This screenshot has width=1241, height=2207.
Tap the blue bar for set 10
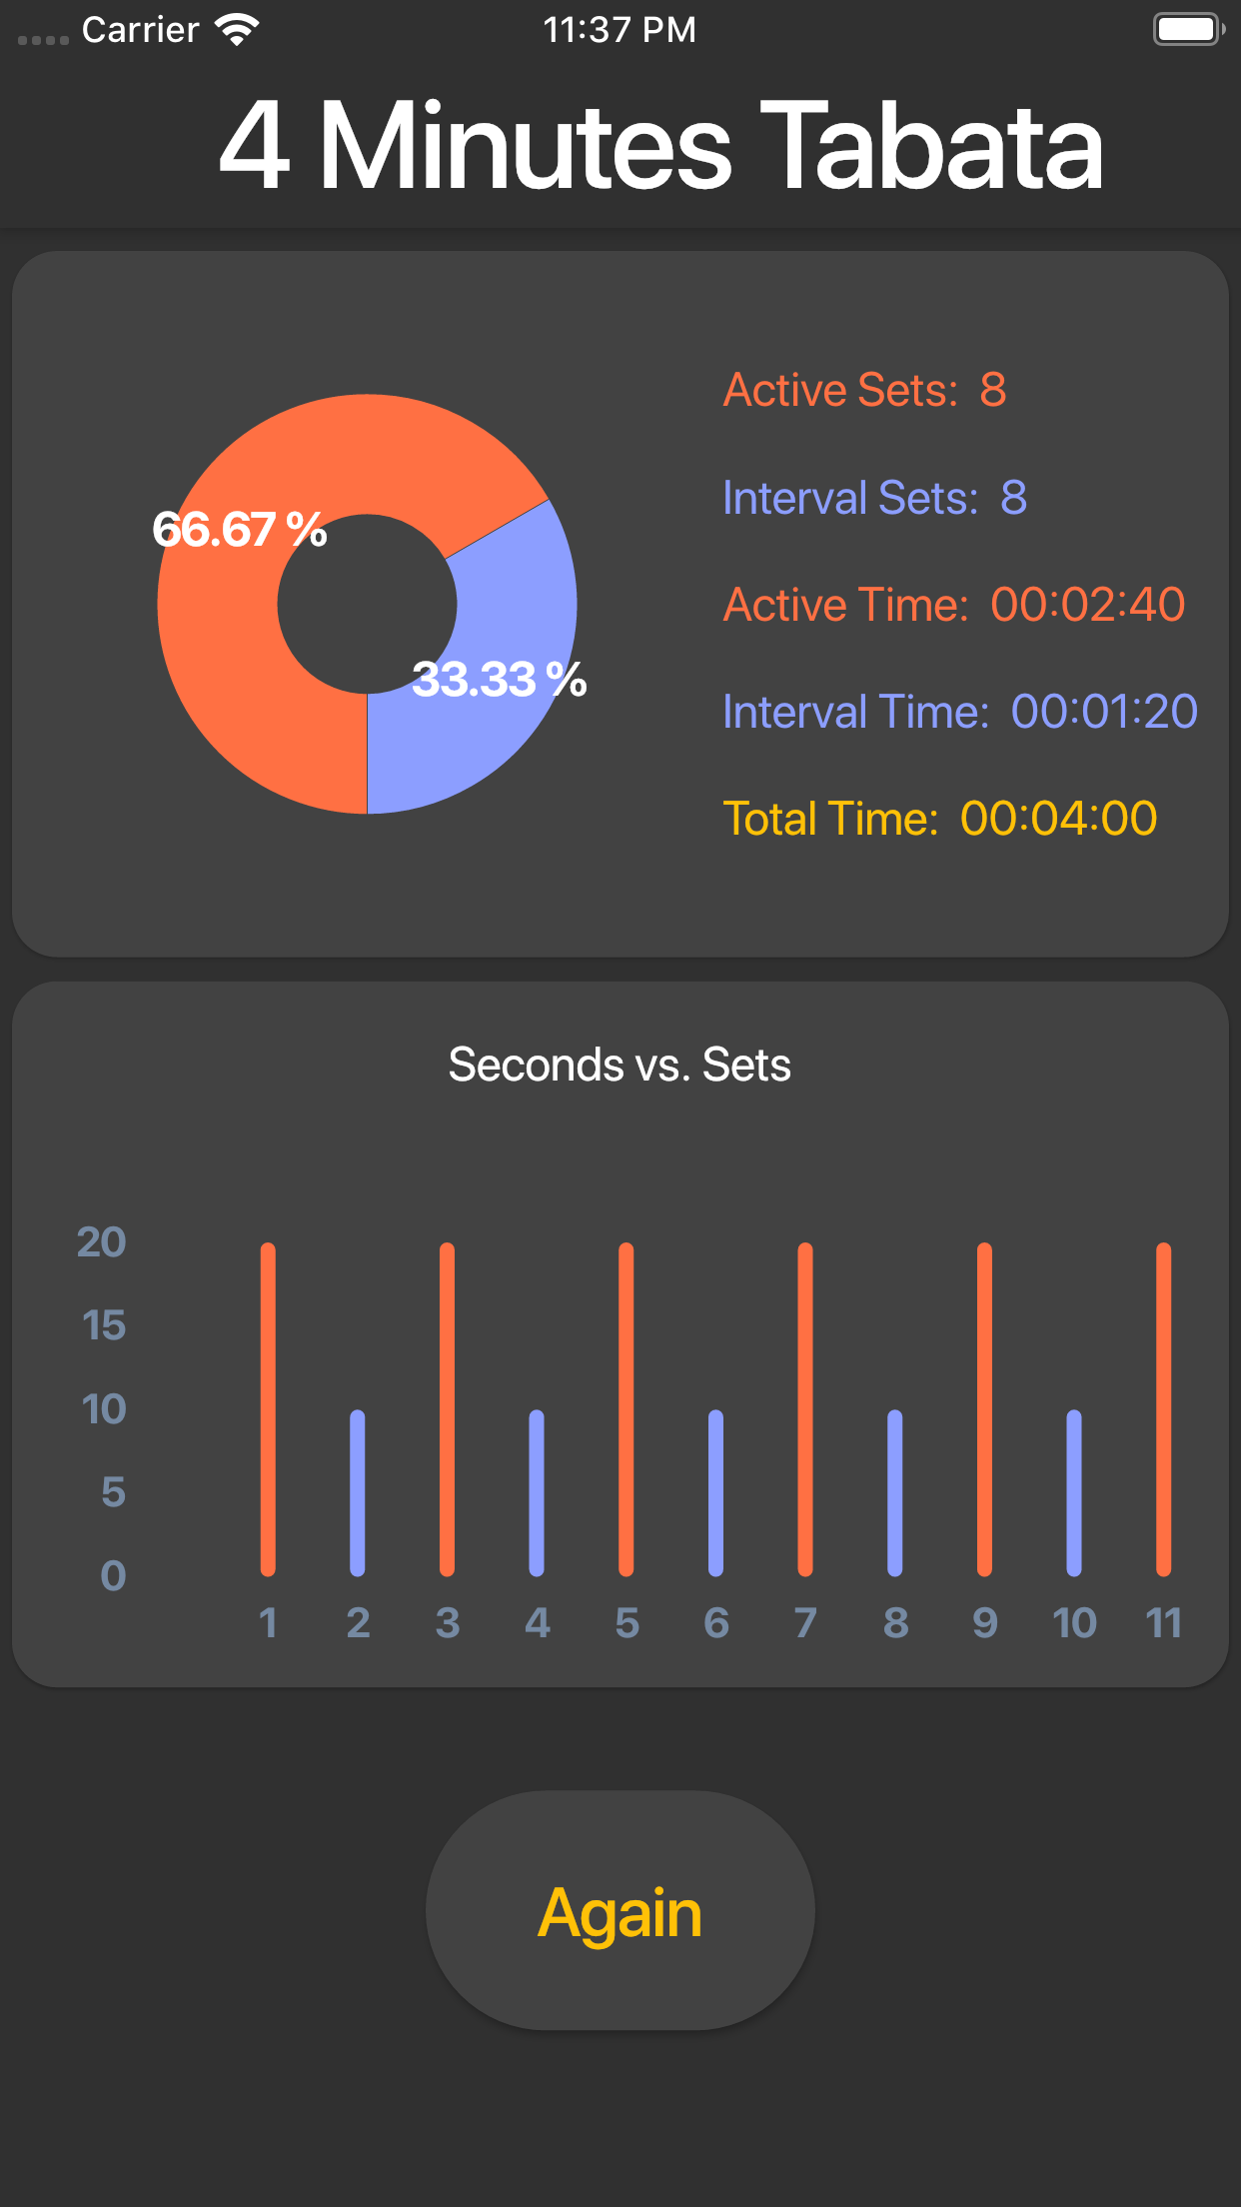tap(1074, 1492)
